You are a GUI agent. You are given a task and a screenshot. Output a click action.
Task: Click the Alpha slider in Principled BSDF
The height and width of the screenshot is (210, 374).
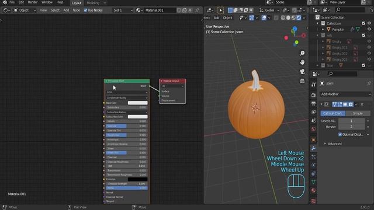(127, 188)
